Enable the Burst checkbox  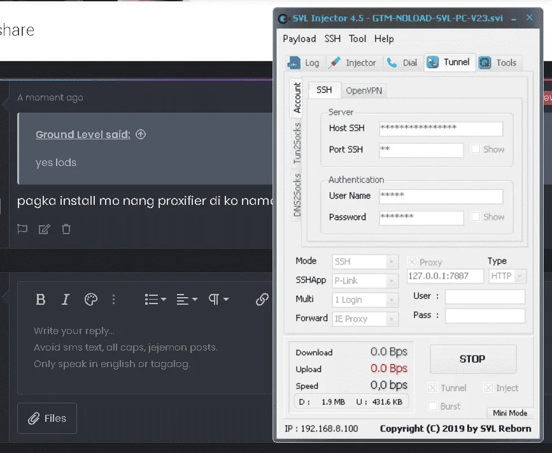tap(432, 406)
